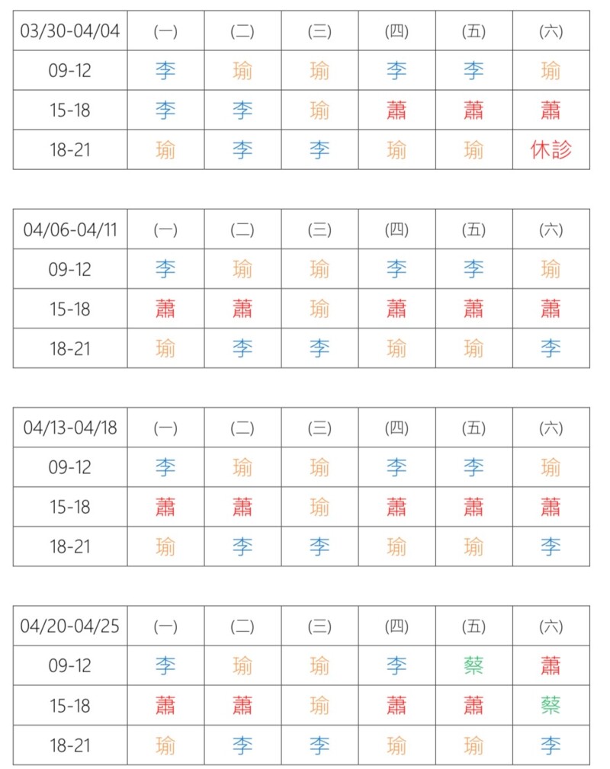This screenshot has width=610, height=769.
Task: Select the (一) header in the 03/30-04/04 table
Action: click(x=165, y=31)
